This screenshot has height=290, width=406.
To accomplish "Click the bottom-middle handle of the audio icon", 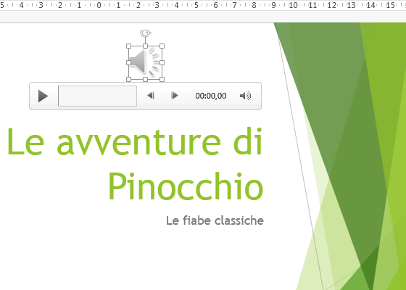I will pos(145,79).
